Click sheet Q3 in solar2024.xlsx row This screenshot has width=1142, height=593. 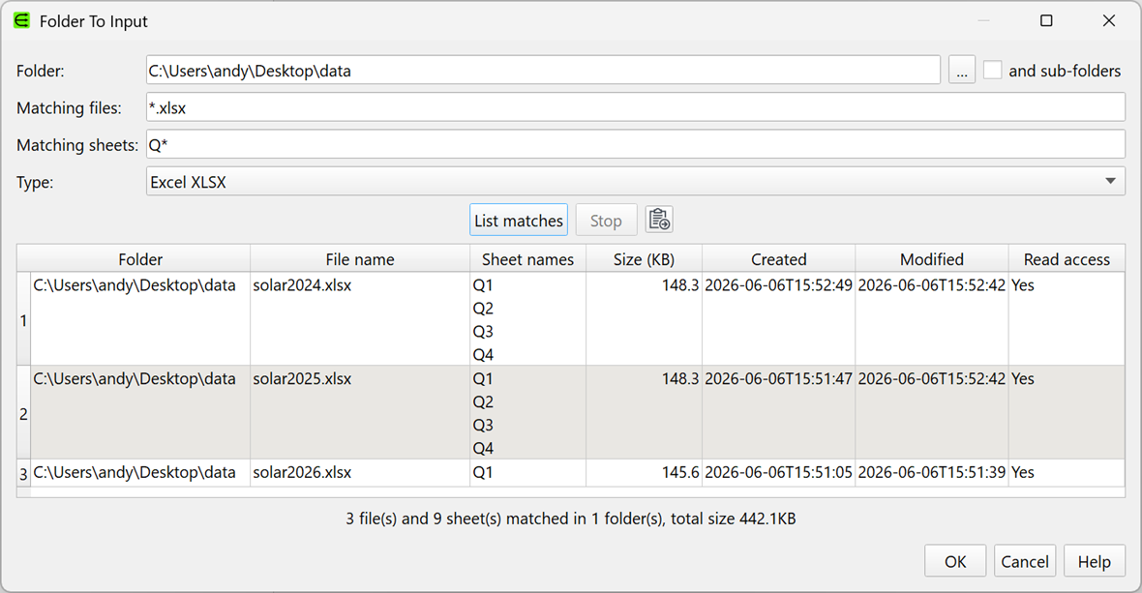pyautogui.click(x=483, y=332)
